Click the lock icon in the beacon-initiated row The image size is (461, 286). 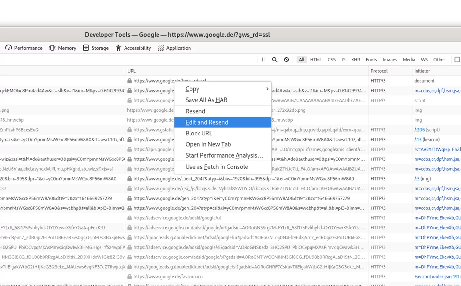[x=130, y=140]
